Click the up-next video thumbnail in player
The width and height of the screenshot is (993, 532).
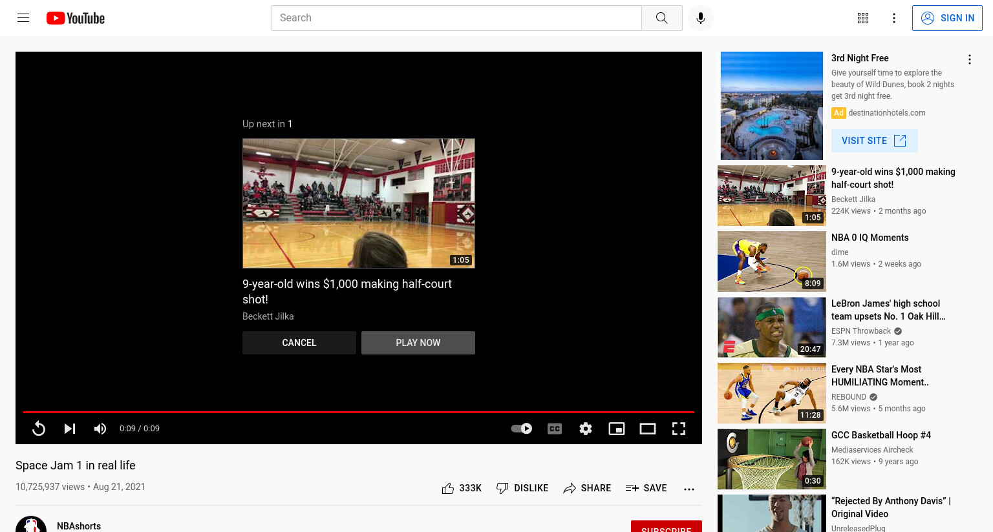(x=359, y=203)
